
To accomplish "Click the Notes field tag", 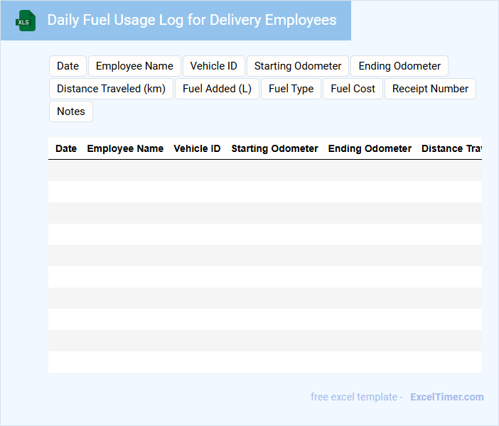I will coord(70,111).
